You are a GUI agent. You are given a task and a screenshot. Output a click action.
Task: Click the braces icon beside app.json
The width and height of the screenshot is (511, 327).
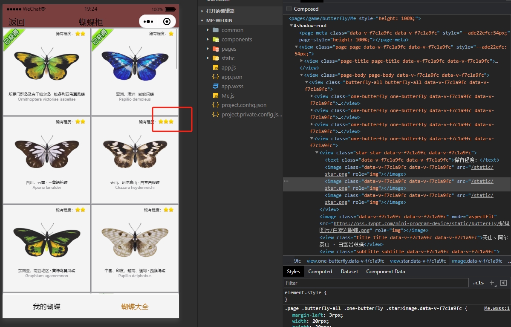tap(215, 77)
